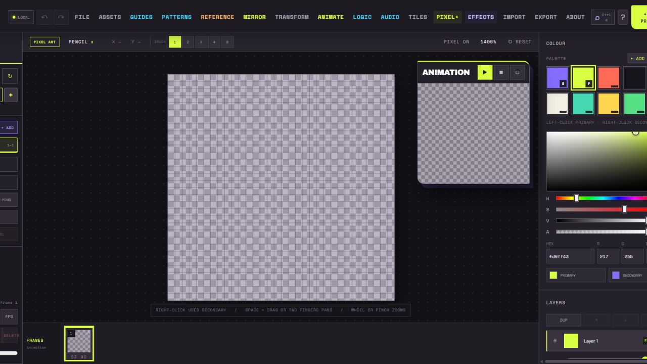Open the Guides menu
The image size is (647, 364).
click(x=142, y=17)
